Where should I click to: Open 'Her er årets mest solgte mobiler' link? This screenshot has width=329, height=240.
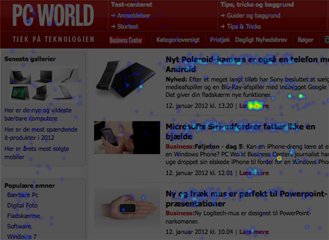(x=36, y=153)
